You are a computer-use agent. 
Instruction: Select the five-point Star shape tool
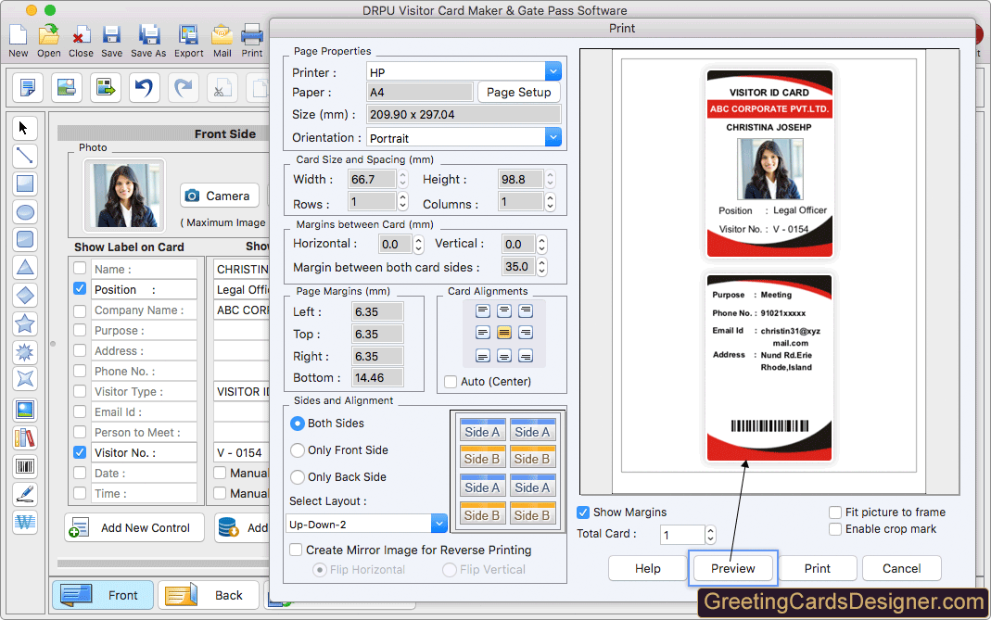coord(25,323)
